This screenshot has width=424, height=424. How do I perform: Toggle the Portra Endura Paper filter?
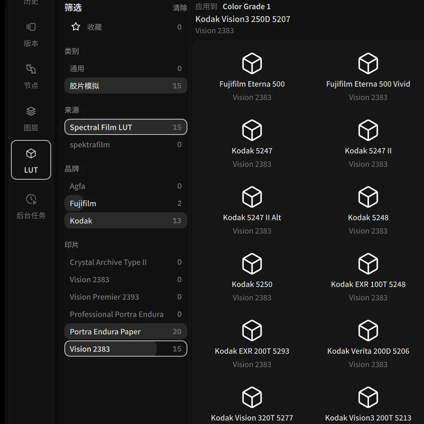coord(126,331)
